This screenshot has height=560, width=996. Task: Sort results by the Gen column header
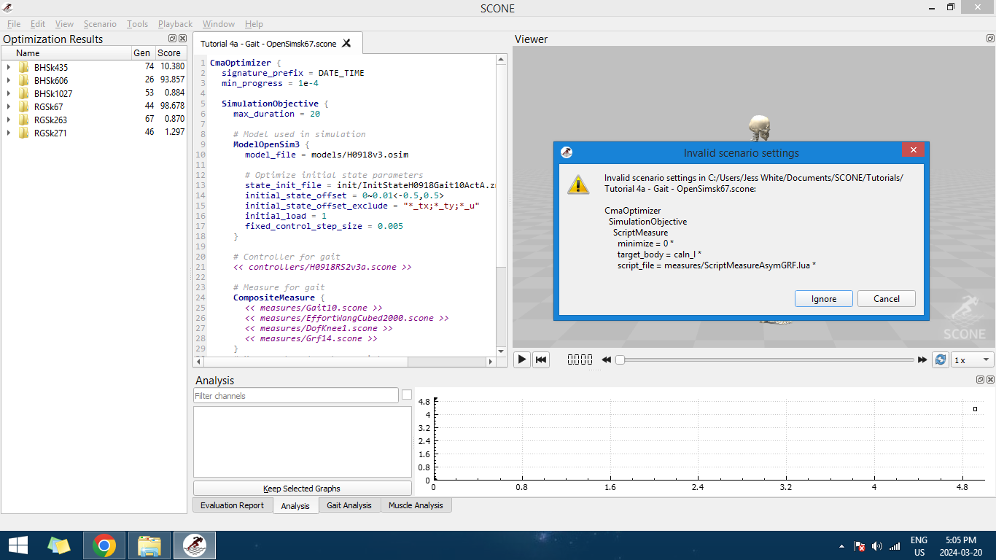coord(142,52)
